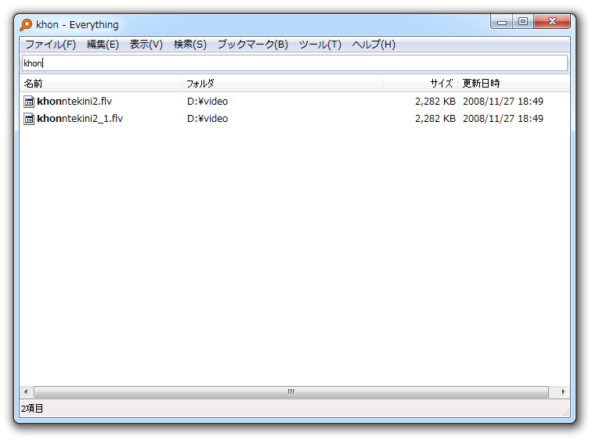This screenshot has height=440, width=592.
Task: Click the 2008/11/27 18:49 date of khonntekini2.flv
Action: 503,102
